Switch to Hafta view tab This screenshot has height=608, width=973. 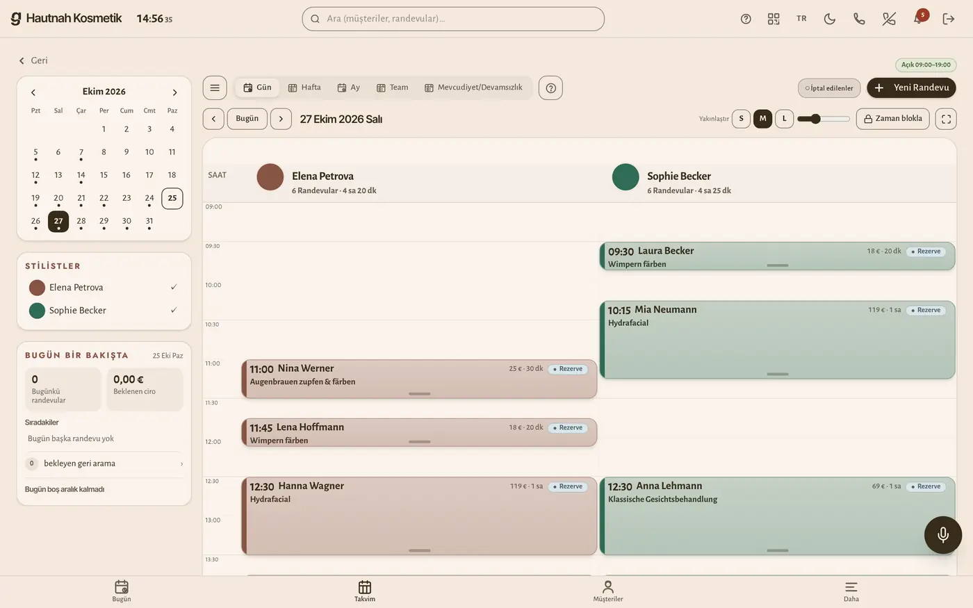tap(304, 88)
